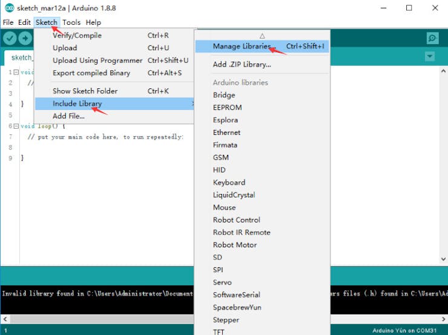Select the sketch_ editor tab
The width and height of the screenshot is (448, 335).
pyautogui.click(x=19, y=58)
